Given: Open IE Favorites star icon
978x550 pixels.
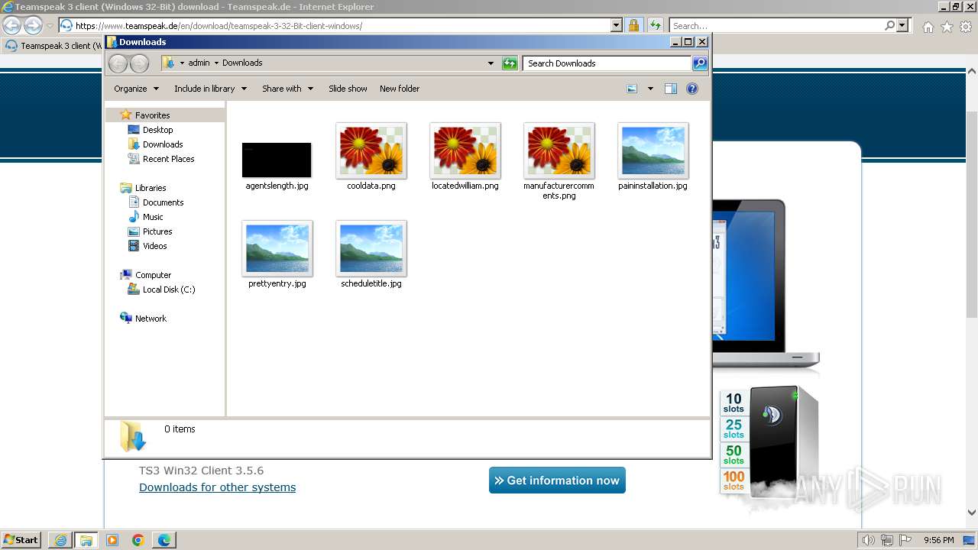Looking at the screenshot, I should tap(947, 27).
